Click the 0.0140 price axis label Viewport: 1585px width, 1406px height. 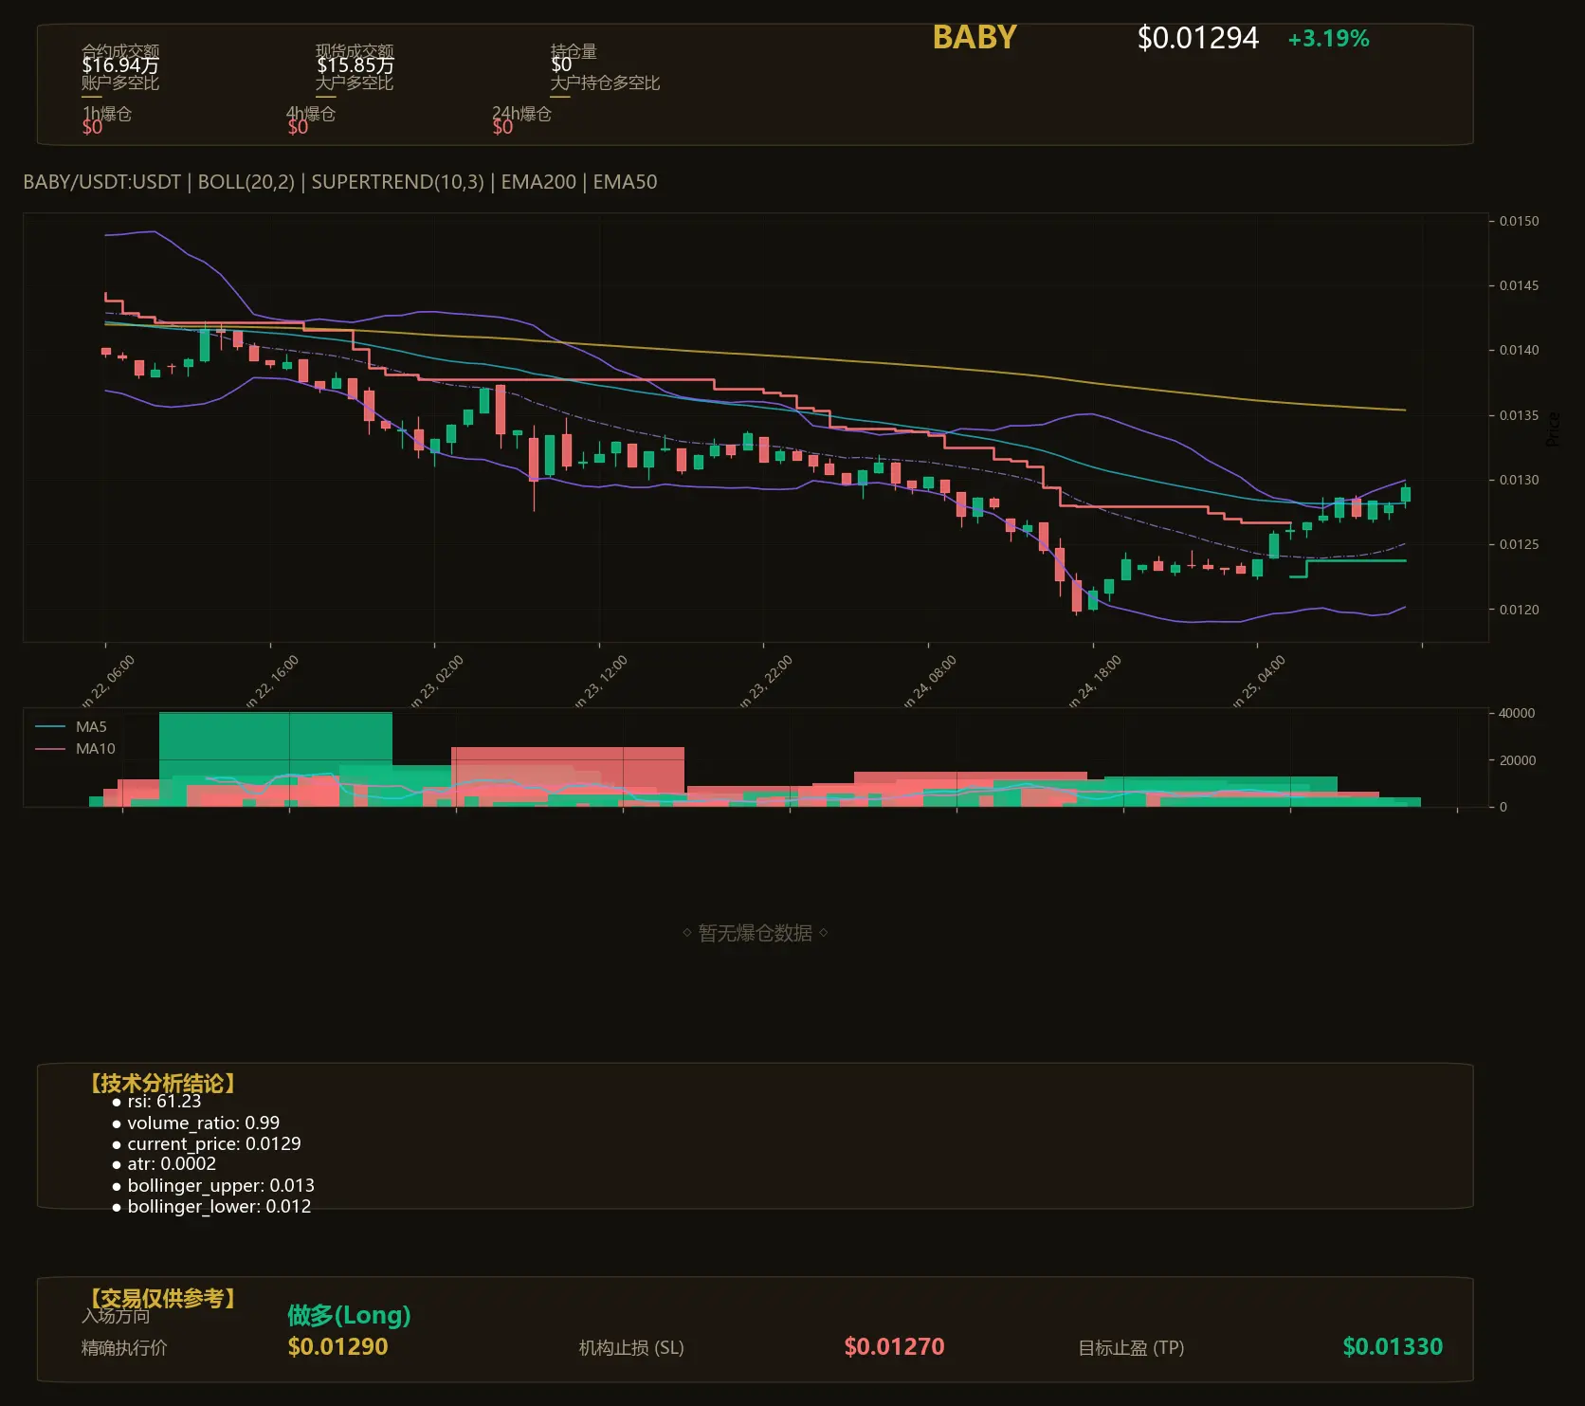pyautogui.click(x=1519, y=350)
